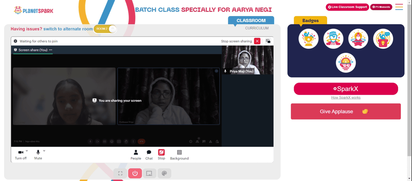
Task: Click the laptop screen button
Action: (x=150, y=173)
